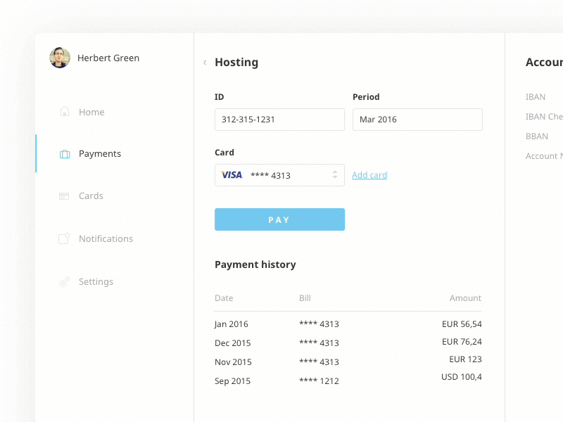Image resolution: width=563 pixels, height=422 pixels.
Task: Open the Add card link
Action: coord(369,174)
